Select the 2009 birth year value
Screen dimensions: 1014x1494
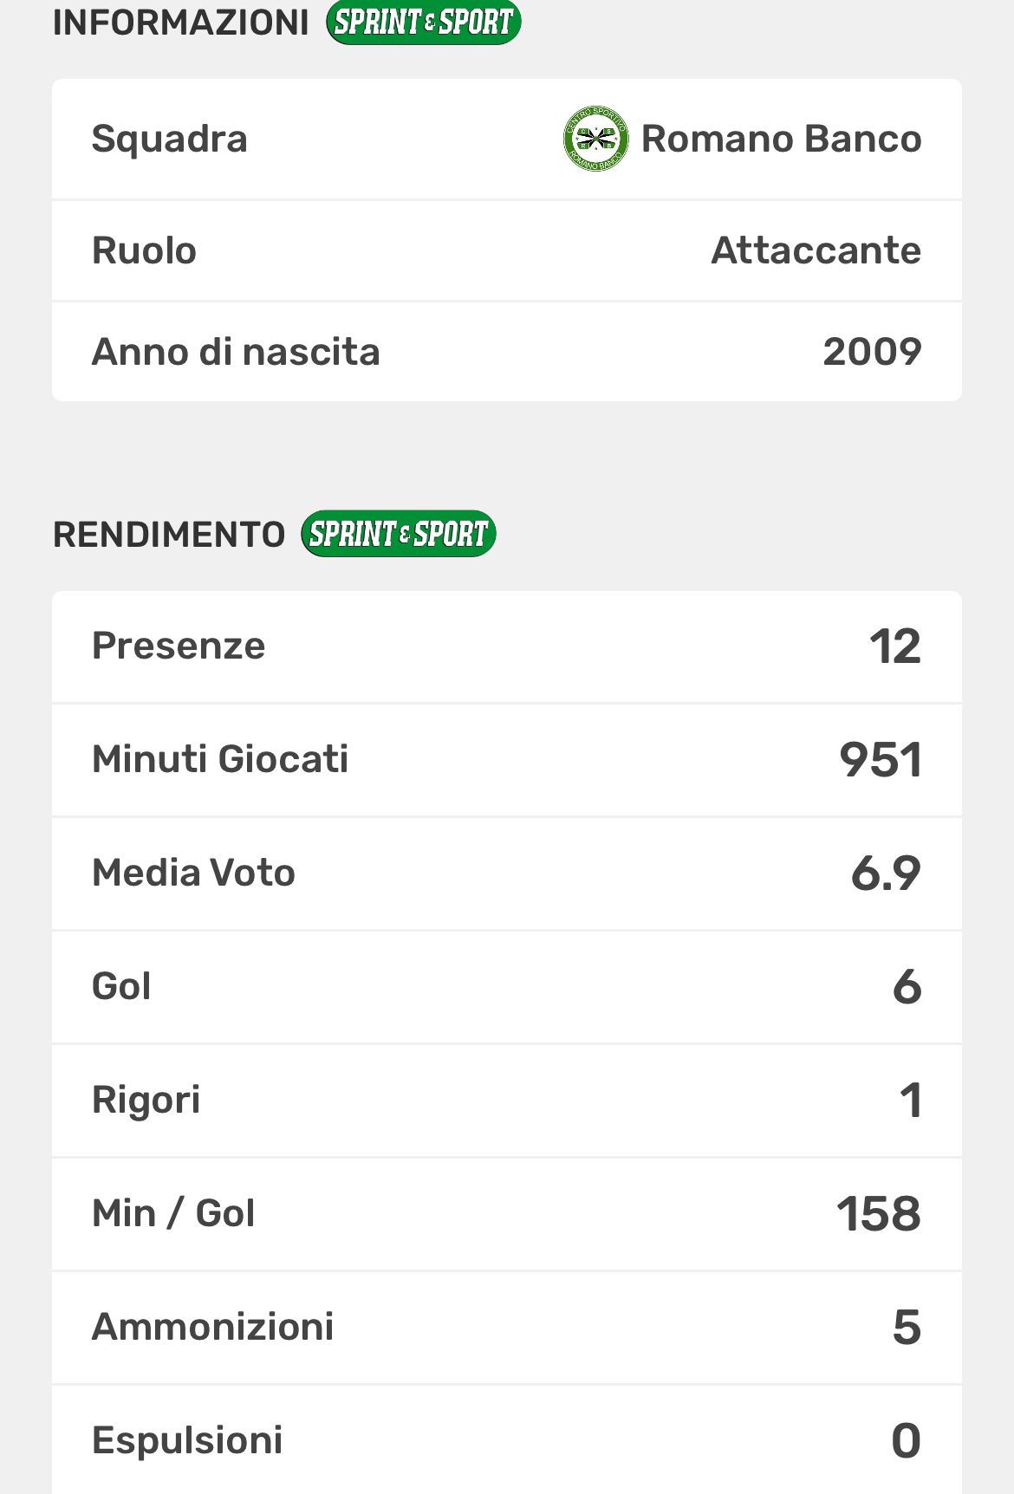871,352
